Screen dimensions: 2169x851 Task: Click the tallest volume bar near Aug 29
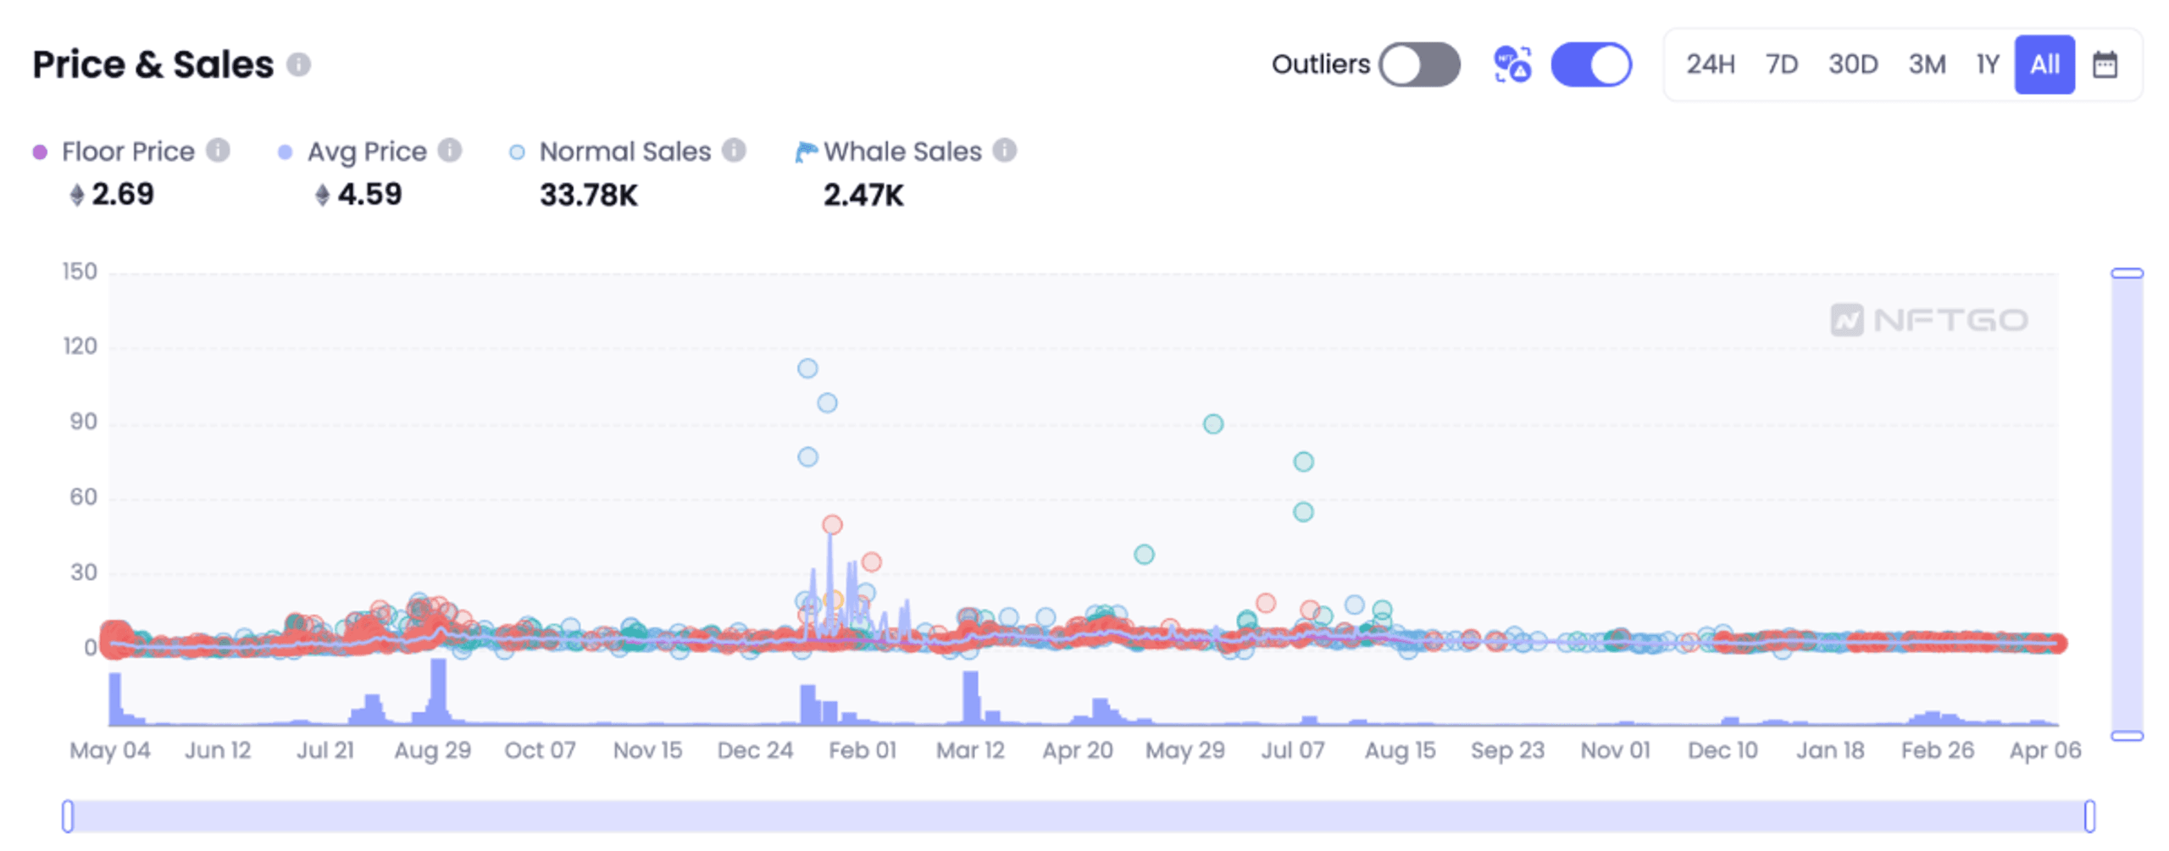point(438,691)
